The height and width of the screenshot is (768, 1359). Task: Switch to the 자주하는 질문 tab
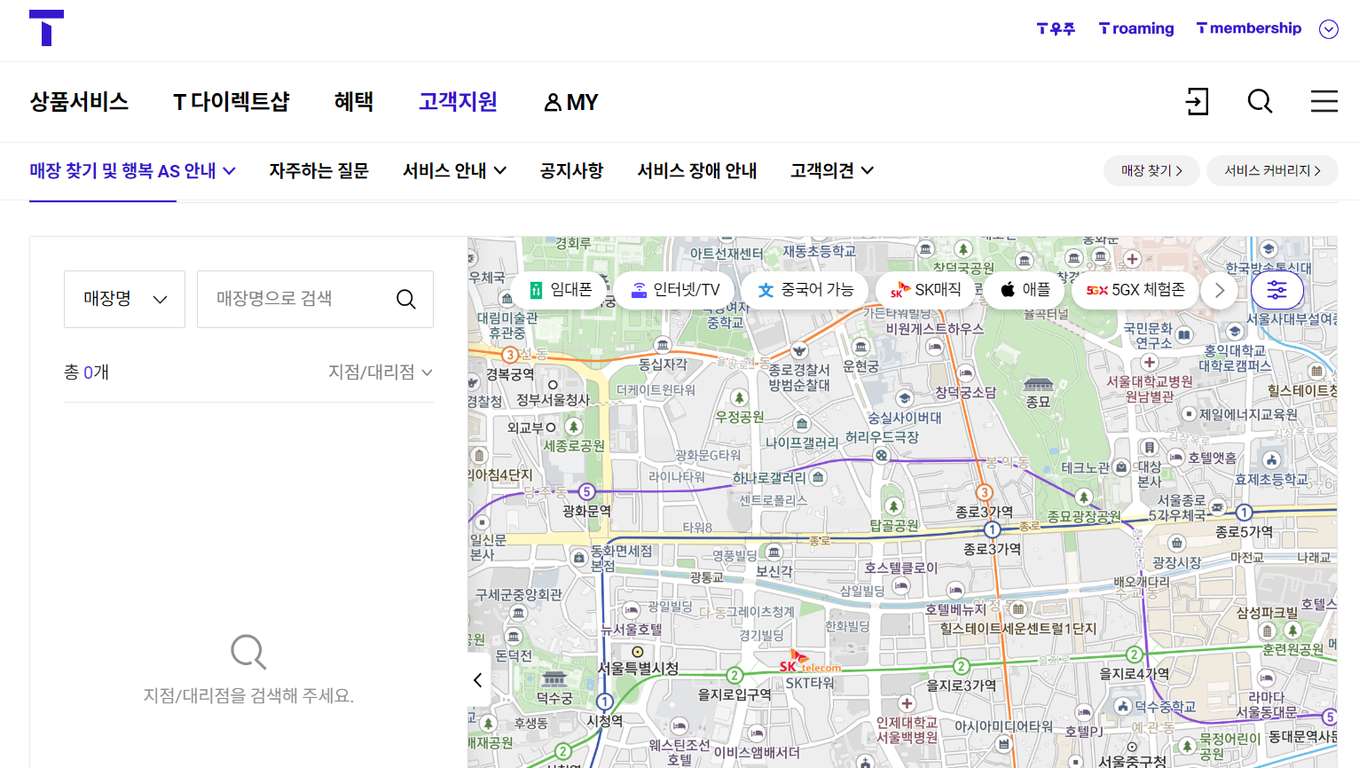pos(318,171)
